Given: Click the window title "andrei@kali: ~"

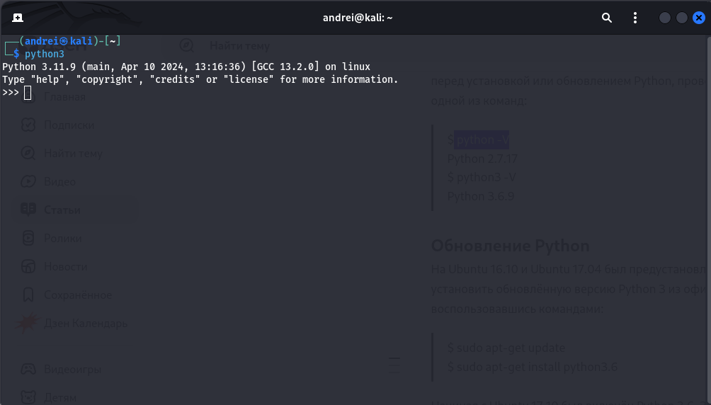Looking at the screenshot, I should (358, 18).
